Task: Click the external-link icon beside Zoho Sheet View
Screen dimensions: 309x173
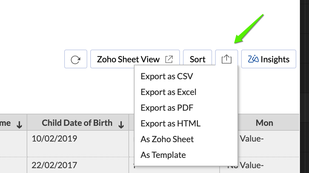Action: (169, 59)
